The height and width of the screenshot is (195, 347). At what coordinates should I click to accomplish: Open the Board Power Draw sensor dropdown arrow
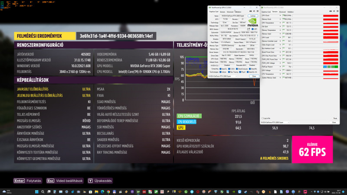(x=280, y=52)
